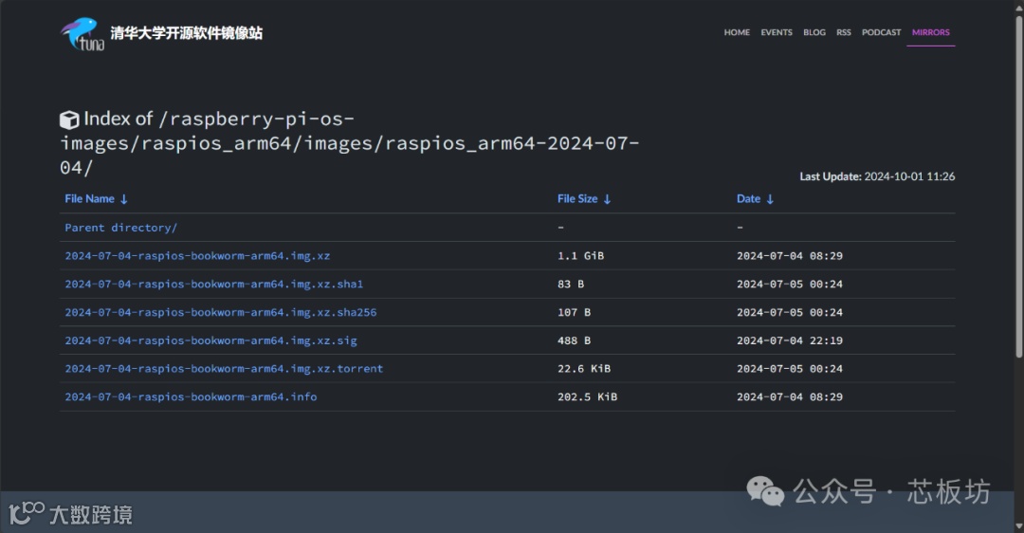This screenshot has height=533, width=1024.
Task: Sort by File Size arrow icon
Action: [608, 199]
